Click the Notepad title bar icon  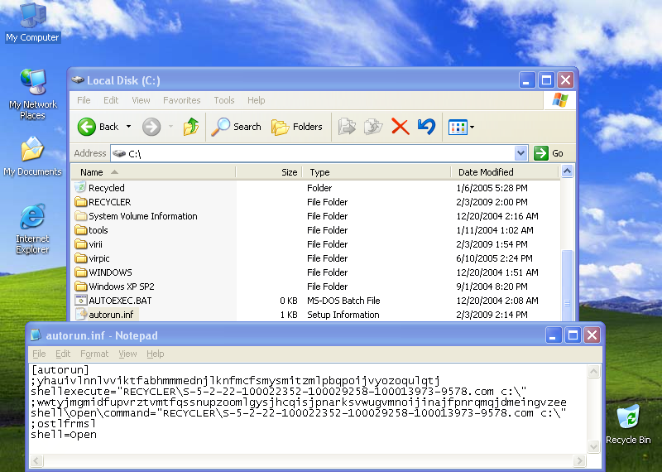coord(36,335)
